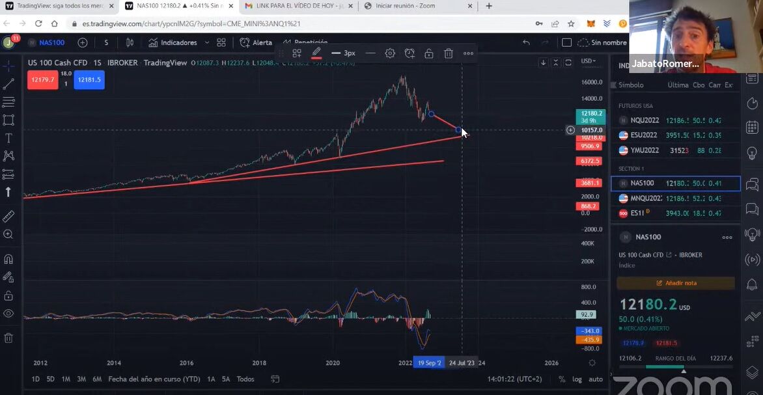763x395 pixels.
Task: Open drawing settings gear in floating toolbar
Action: 390,53
